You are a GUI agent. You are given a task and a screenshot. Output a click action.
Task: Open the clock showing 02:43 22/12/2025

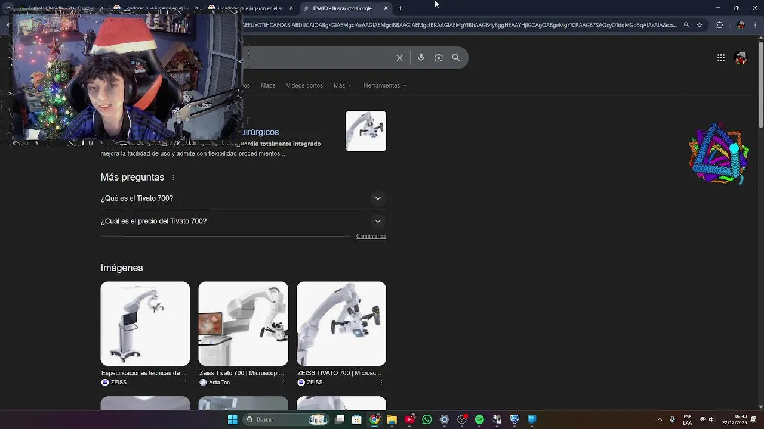click(734, 419)
